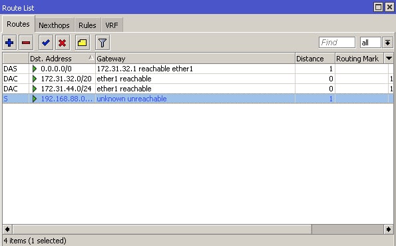This screenshot has width=396, height=246.
Task: Open the VRF tab
Action: [112, 25]
